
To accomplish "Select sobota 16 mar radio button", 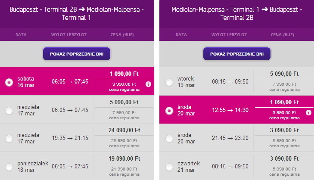I will (9, 82).
